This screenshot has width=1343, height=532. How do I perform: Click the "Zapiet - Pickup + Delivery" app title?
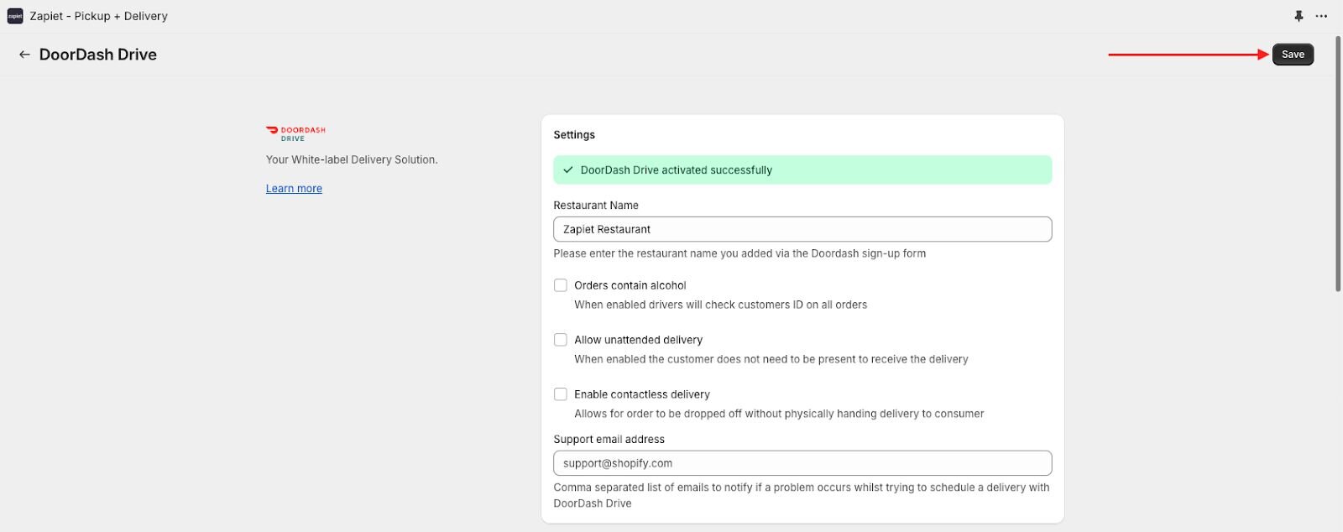click(99, 16)
